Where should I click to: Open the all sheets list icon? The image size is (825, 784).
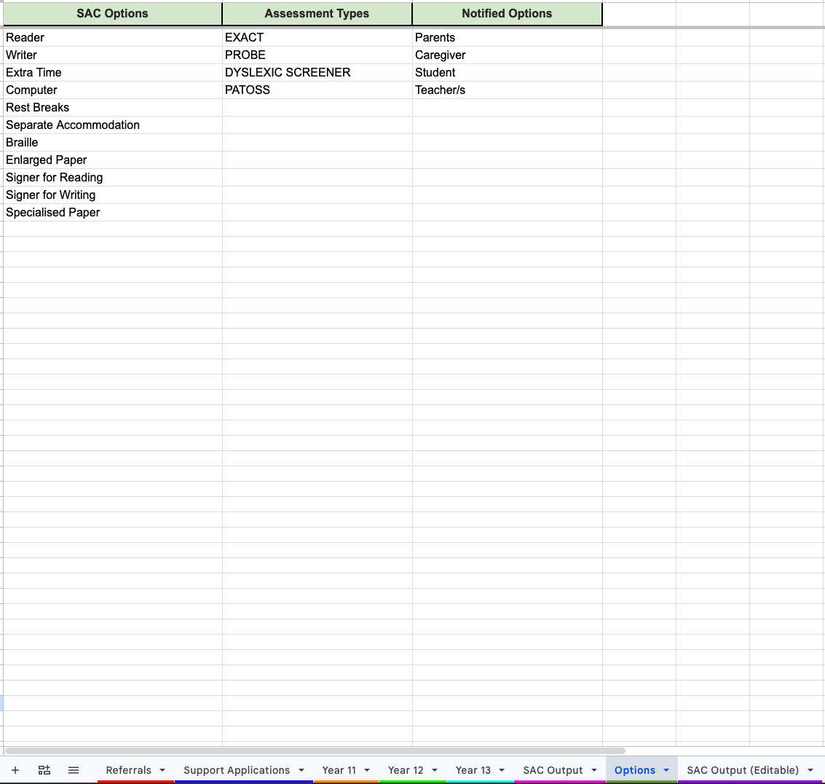74,770
